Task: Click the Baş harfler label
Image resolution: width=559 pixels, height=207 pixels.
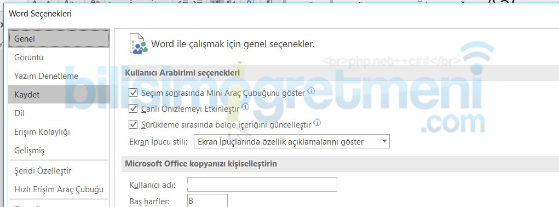Action: (149, 202)
